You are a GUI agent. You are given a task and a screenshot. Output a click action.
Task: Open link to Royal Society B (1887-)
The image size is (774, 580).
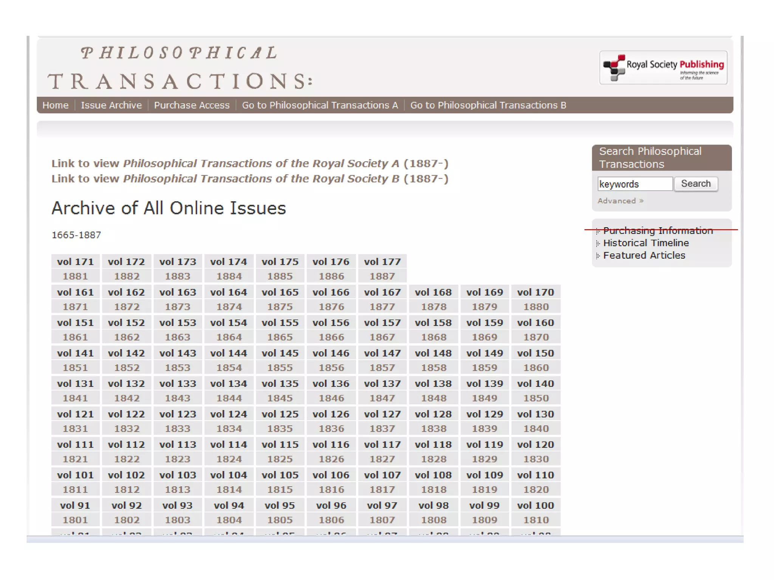pos(250,179)
